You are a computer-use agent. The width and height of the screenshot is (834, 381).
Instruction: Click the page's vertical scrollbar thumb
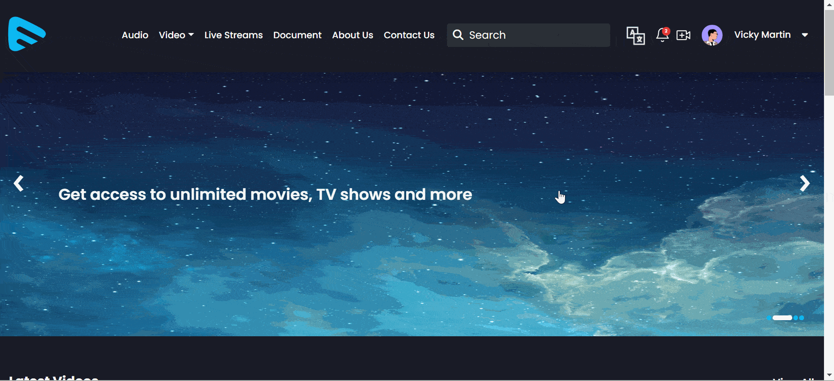coord(829,52)
